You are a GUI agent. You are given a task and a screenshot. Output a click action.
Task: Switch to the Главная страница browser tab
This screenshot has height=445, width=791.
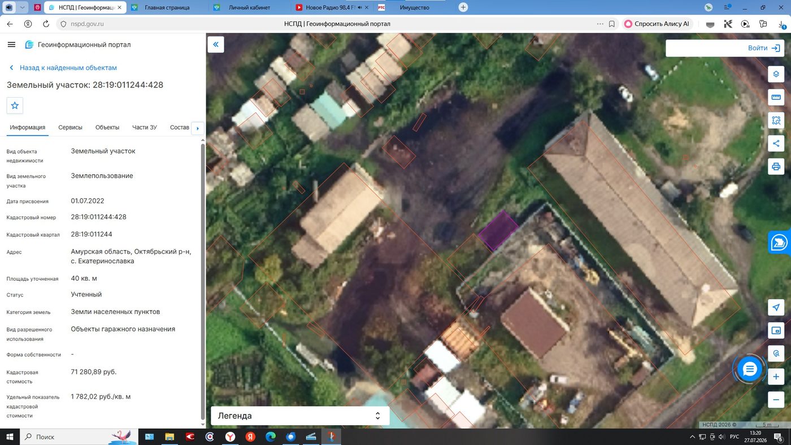point(167,7)
